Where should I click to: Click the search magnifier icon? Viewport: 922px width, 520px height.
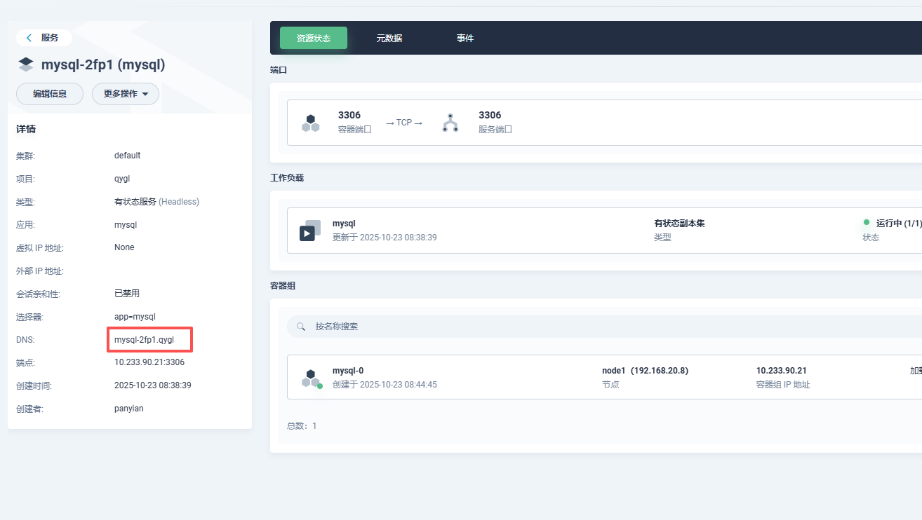tap(301, 327)
